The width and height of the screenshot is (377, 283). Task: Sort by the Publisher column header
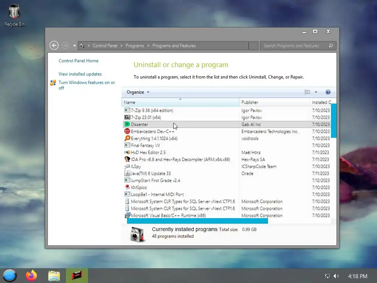[274, 102]
